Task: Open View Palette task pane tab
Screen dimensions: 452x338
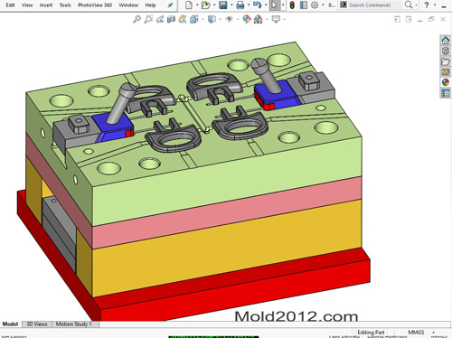Action: [x=446, y=72]
